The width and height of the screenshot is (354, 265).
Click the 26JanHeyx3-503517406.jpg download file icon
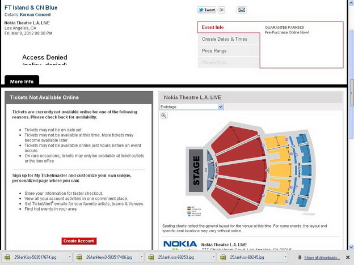pyautogui.click(x=79, y=257)
